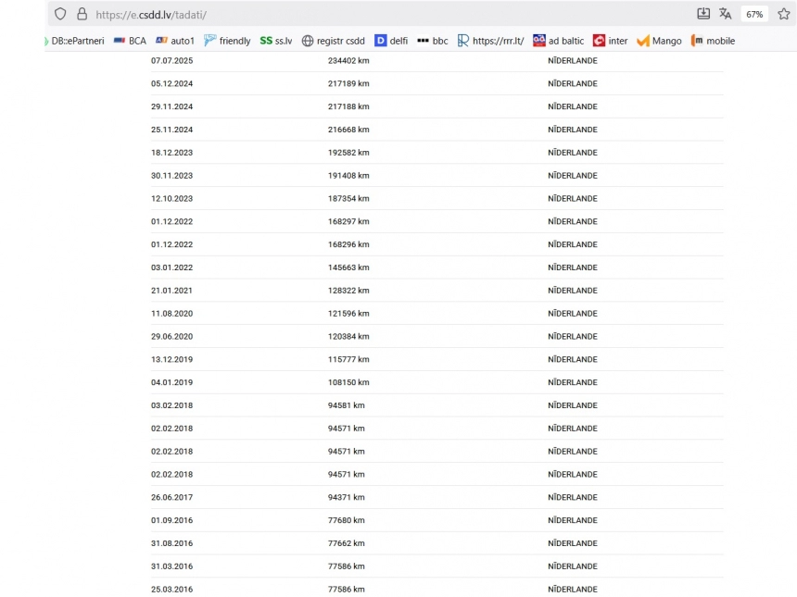The image size is (797, 597).
Task: Click the globe favicon of registr csdd
Action: click(308, 41)
